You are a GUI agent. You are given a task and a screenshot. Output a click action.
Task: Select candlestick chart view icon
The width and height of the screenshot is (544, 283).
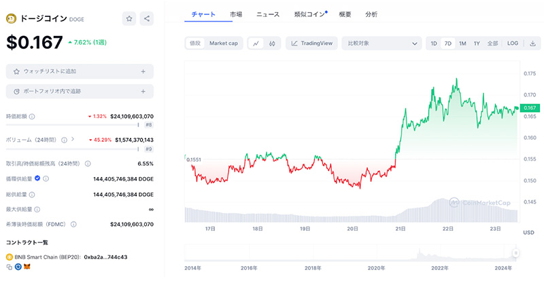point(272,43)
